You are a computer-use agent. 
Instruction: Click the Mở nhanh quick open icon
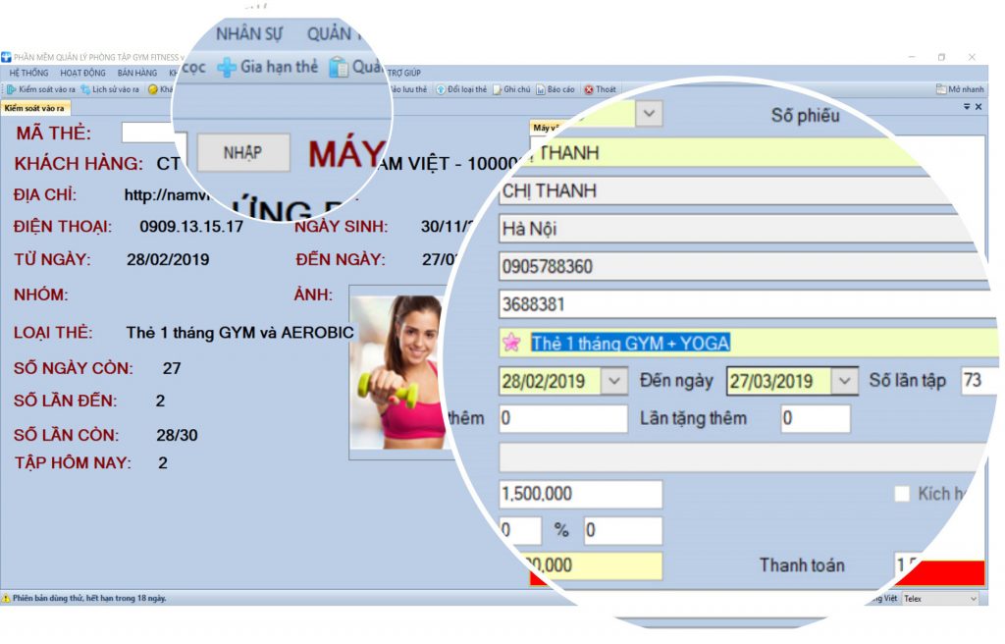941,89
